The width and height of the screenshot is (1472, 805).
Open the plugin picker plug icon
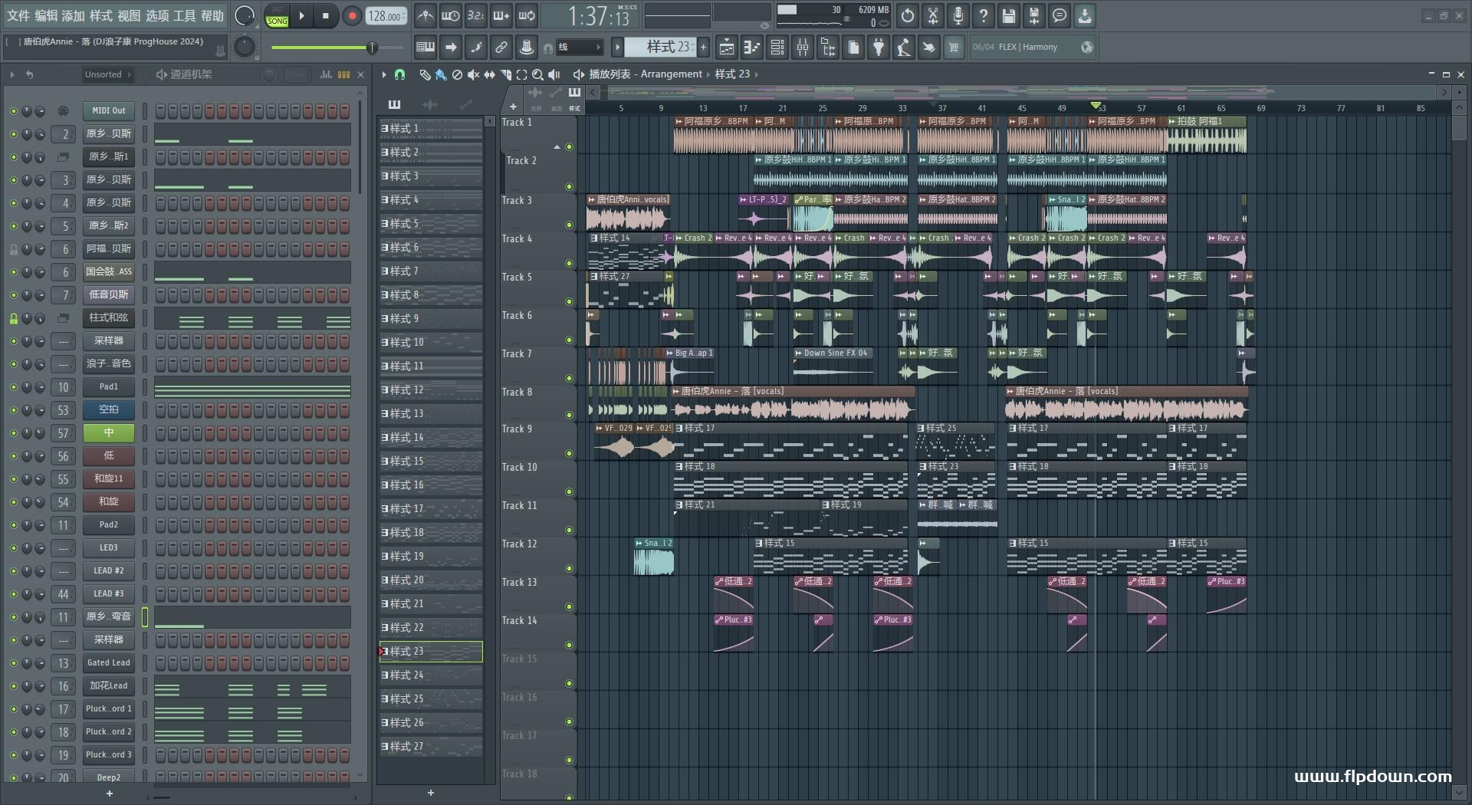coord(879,48)
